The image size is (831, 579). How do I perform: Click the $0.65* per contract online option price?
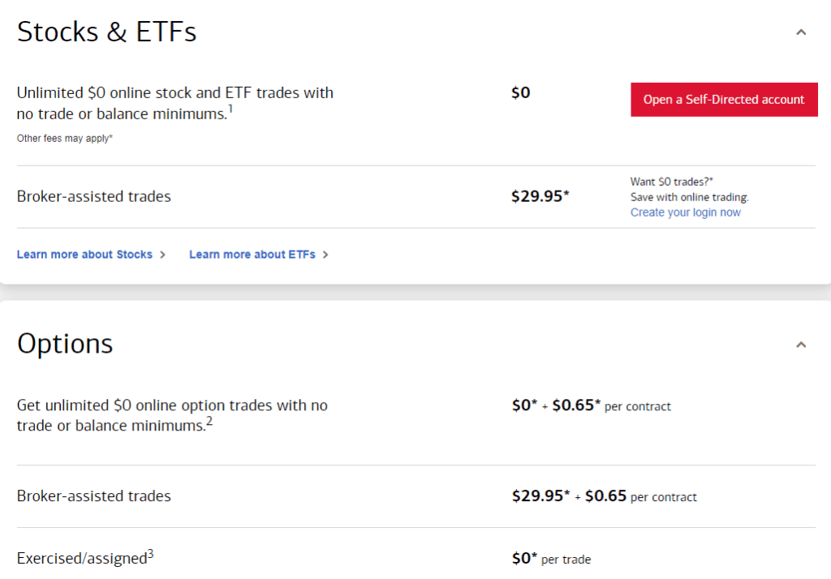pos(576,405)
